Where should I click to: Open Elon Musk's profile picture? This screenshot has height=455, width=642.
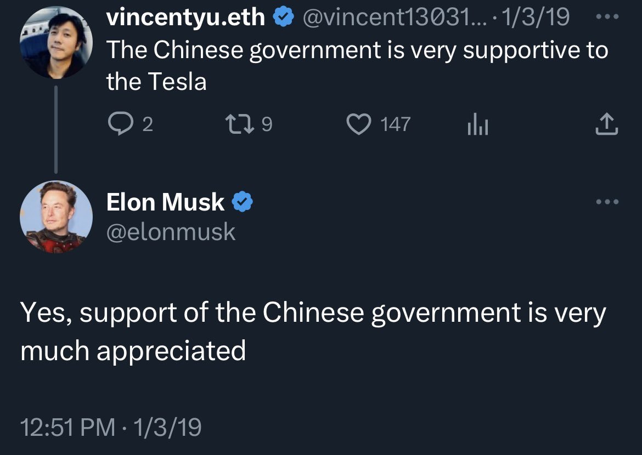coord(56,217)
